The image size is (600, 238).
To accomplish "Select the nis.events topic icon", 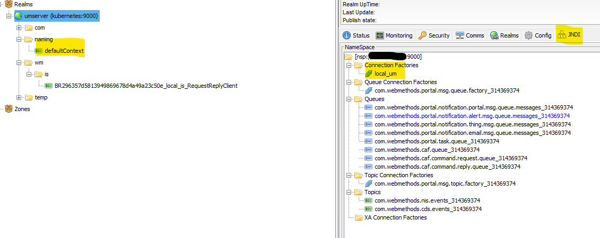I will click(x=369, y=200).
